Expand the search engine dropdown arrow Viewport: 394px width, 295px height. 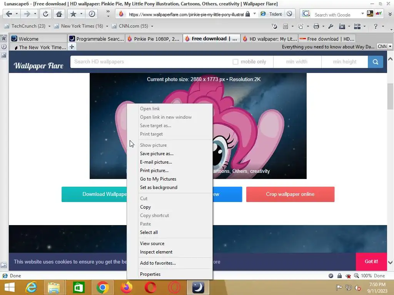click(362, 13)
